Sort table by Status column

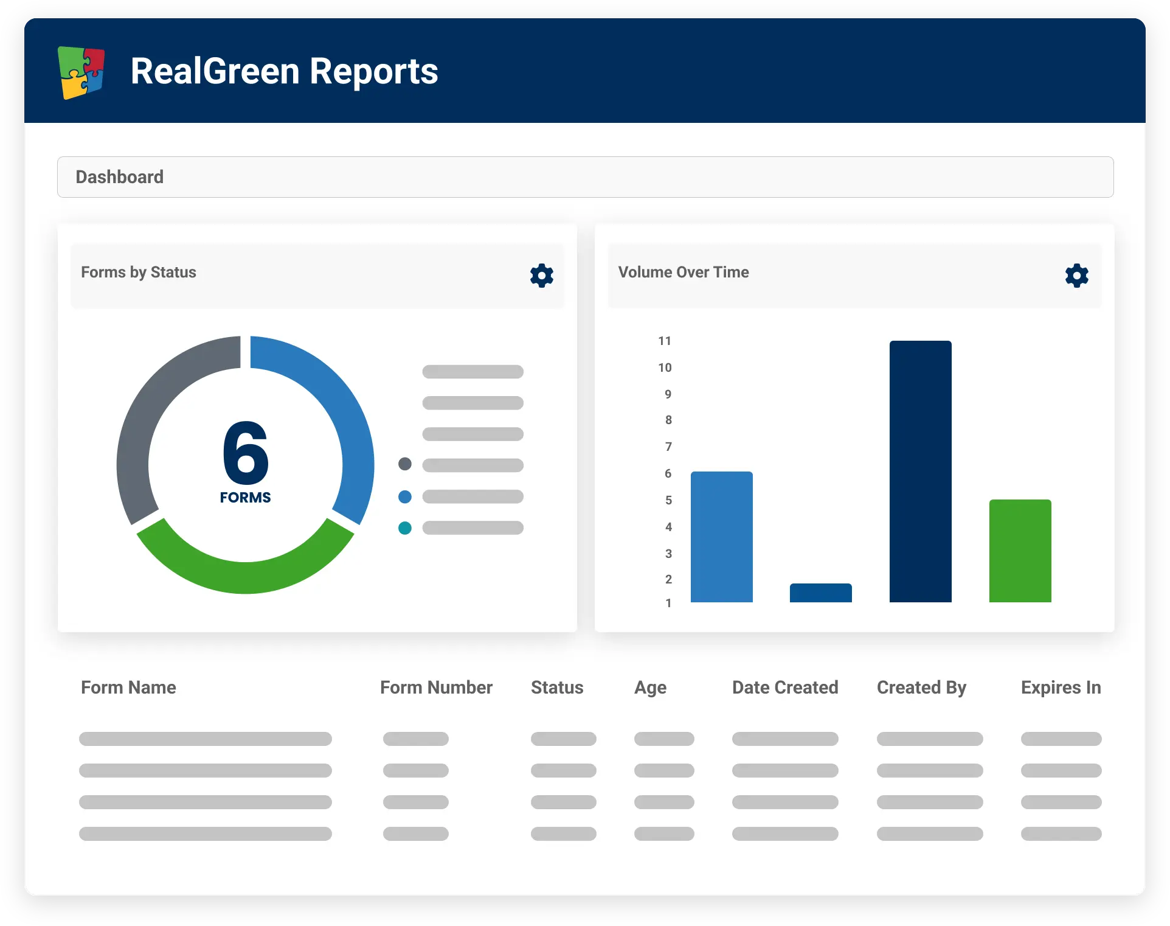pyautogui.click(x=557, y=688)
